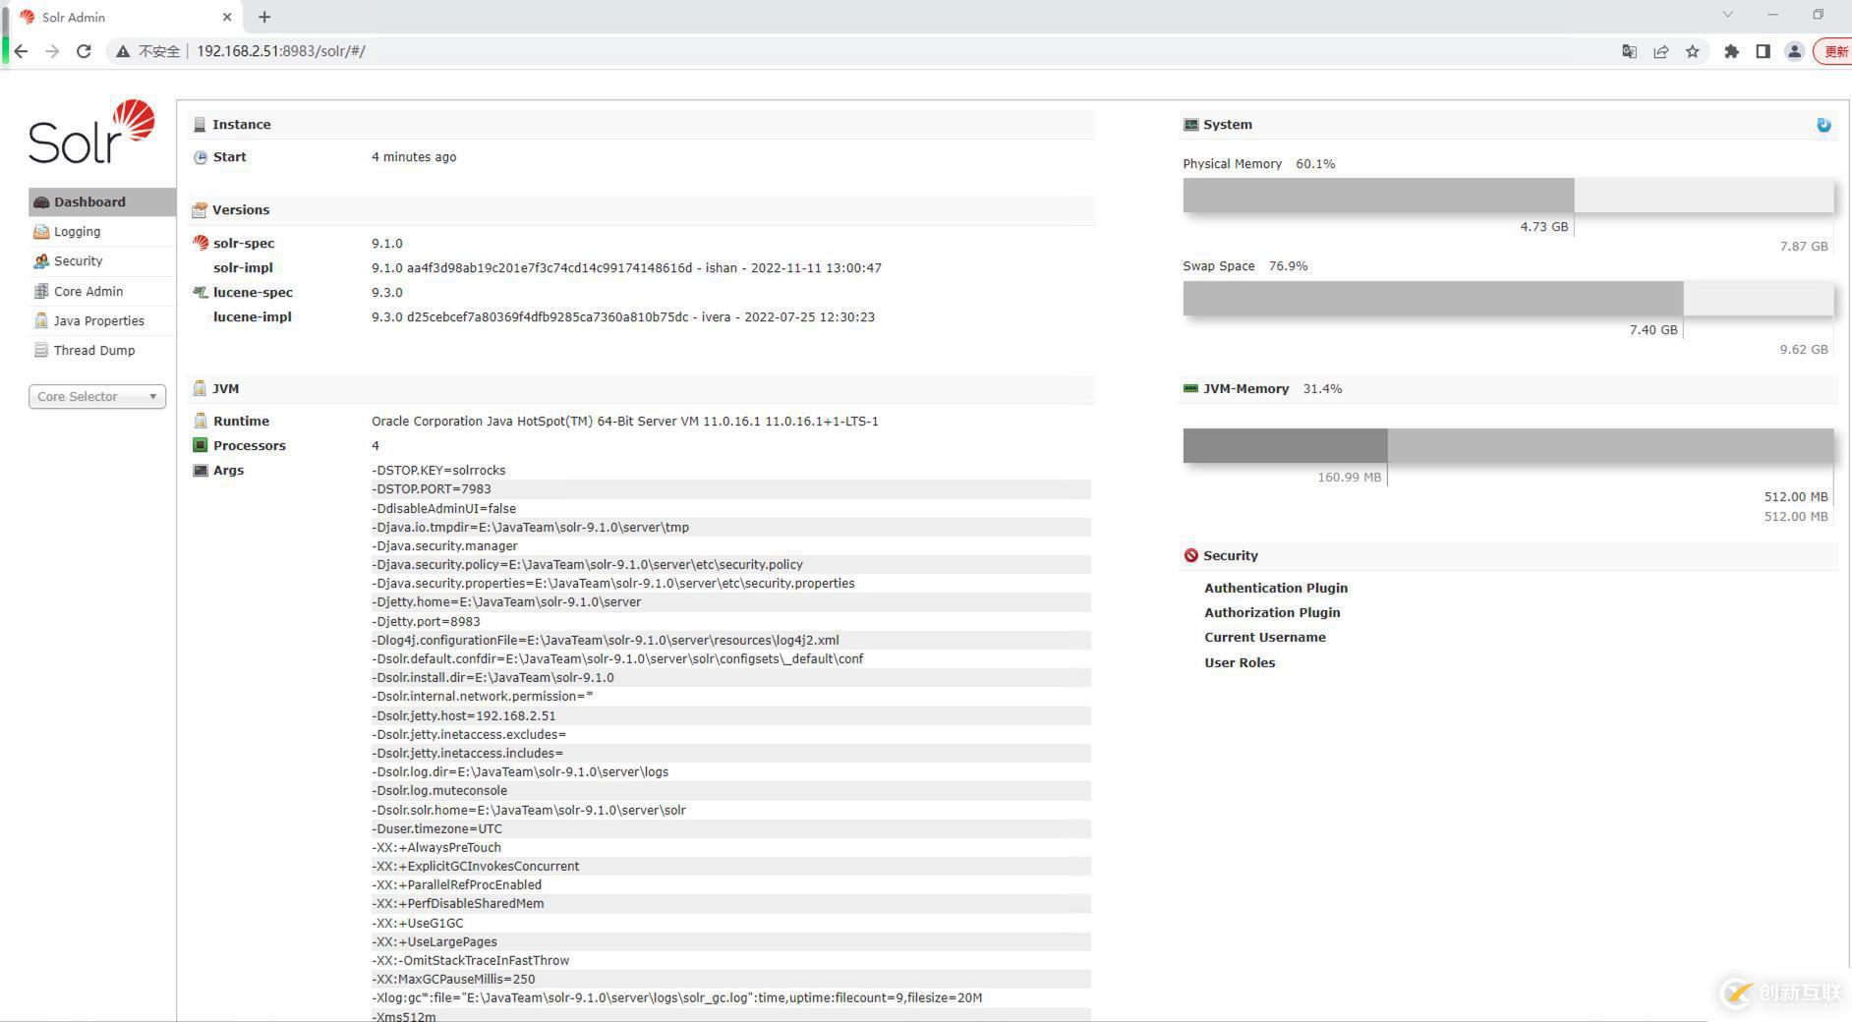Image resolution: width=1852 pixels, height=1022 pixels.
Task: Click the Current Username label
Action: tap(1265, 637)
